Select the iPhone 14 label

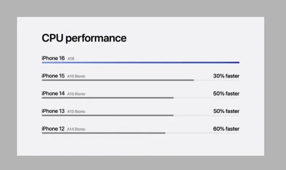53,93
